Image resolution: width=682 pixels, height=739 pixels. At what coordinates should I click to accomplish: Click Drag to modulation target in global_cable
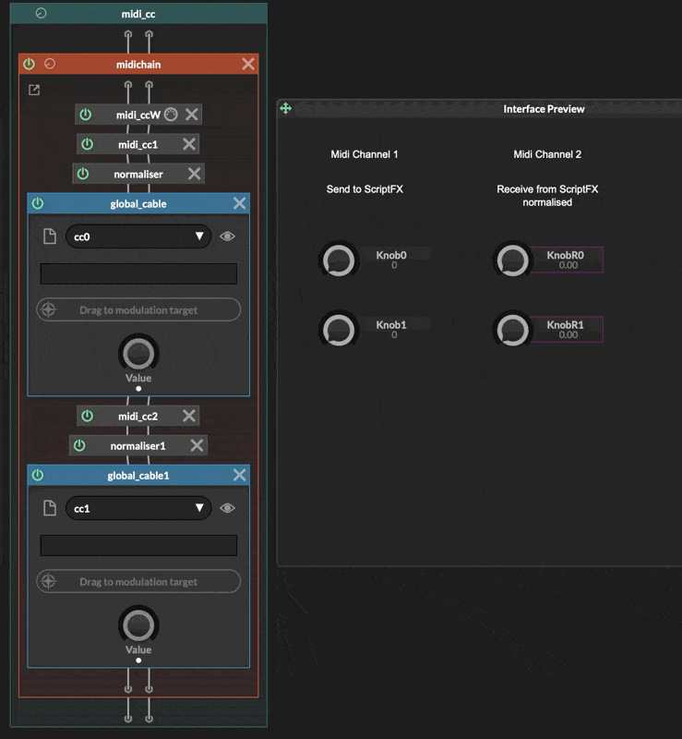pyautogui.click(x=138, y=309)
